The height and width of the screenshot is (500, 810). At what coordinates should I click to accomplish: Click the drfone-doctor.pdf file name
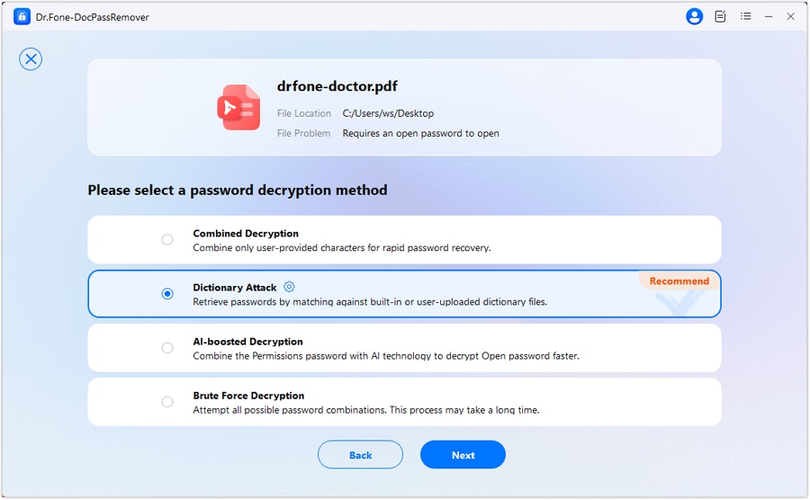click(337, 86)
